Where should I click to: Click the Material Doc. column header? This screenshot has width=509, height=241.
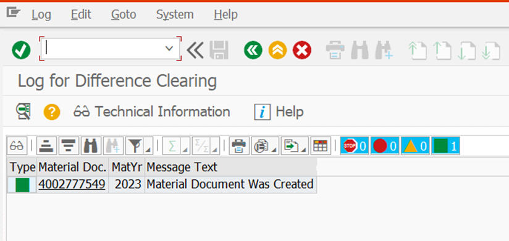coord(72,167)
